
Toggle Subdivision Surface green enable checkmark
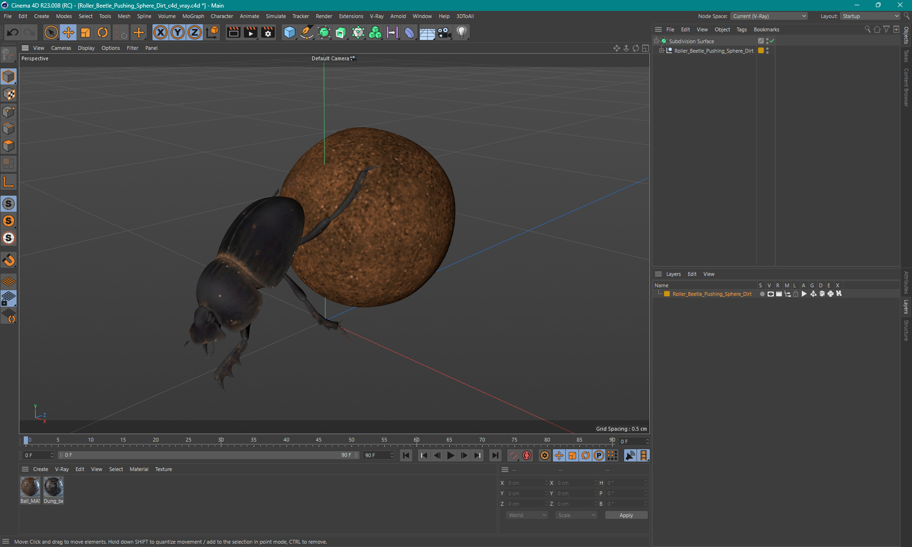click(772, 41)
